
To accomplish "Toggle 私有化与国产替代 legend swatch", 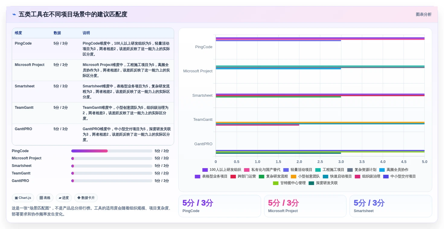I will 247,170.
